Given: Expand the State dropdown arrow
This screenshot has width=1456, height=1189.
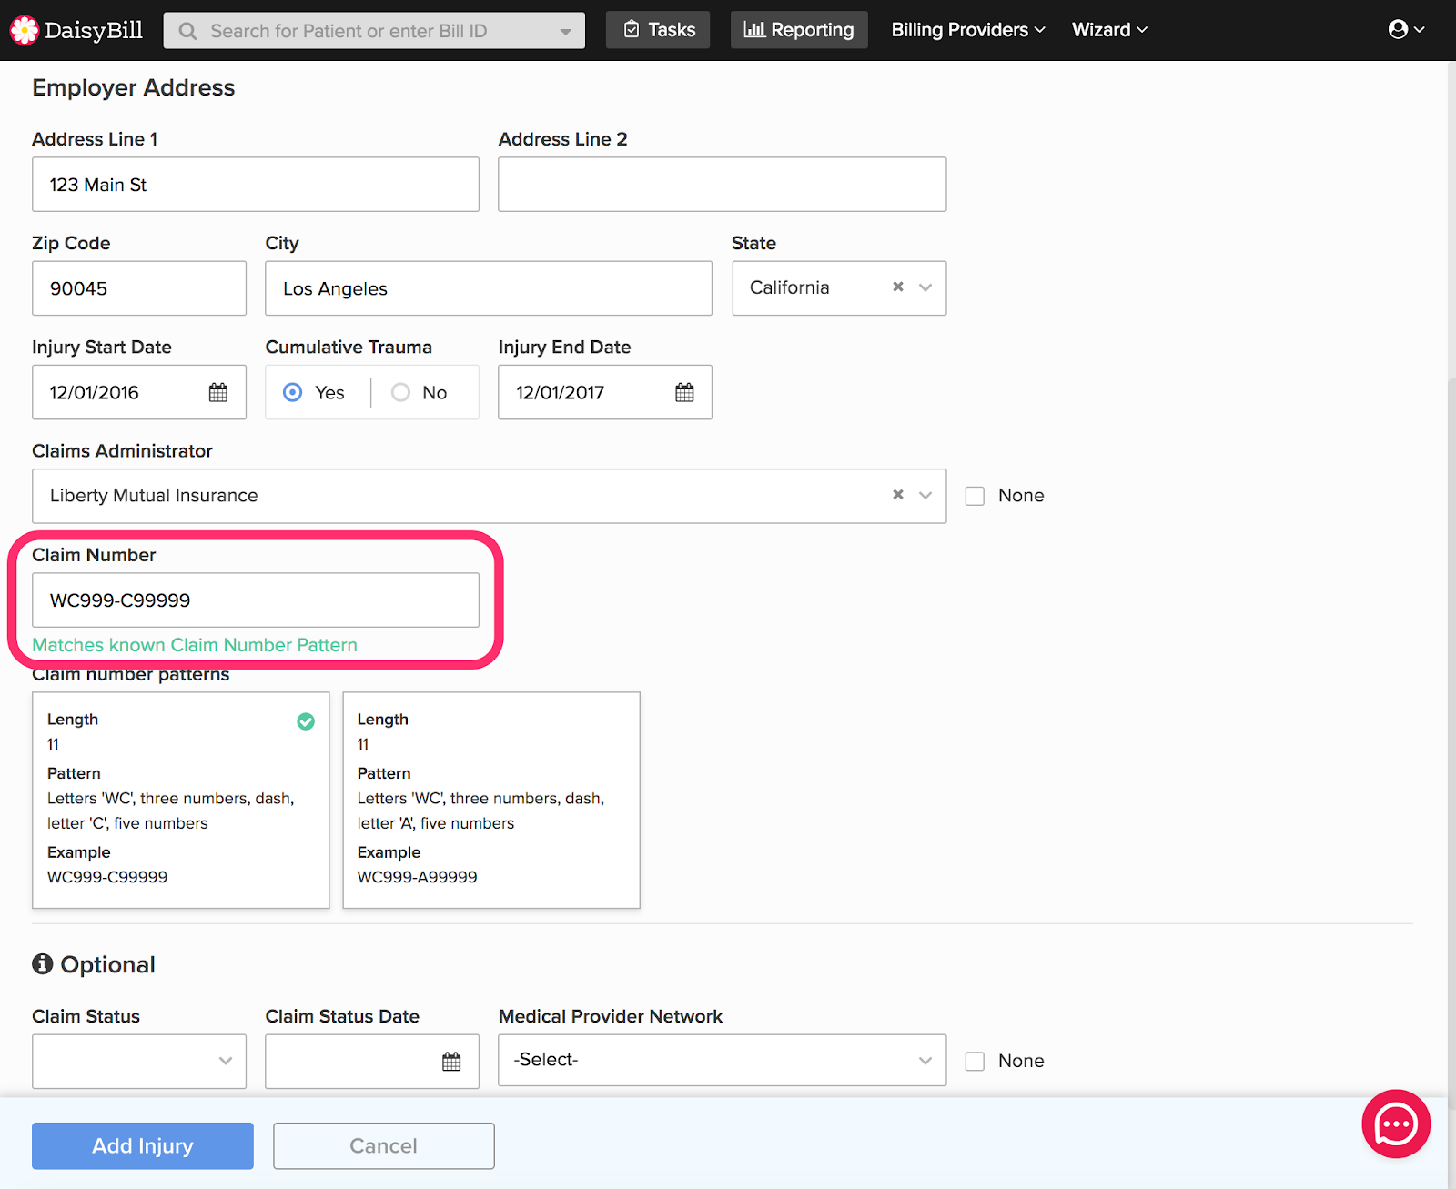Looking at the screenshot, I should [925, 287].
